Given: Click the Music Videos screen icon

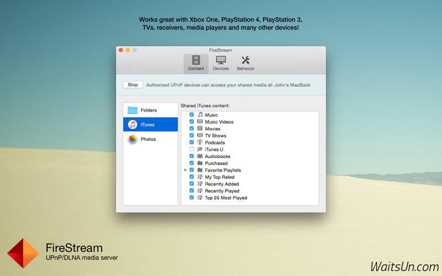Looking at the screenshot, I should click(x=200, y=121).
